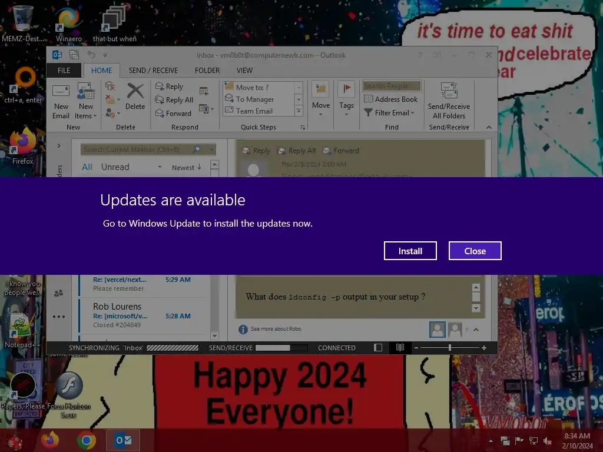Image resolution: width=603 pixels, height=452 pixels.
Task: Click the Outlook icon on the taskbar
Action: (123, 440)
